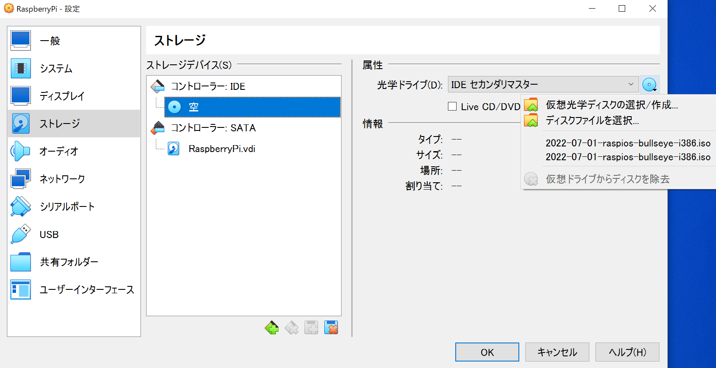Select ストレージ in the settings sidebar
This screenshot has height=368, width=716.
(74, 124)
